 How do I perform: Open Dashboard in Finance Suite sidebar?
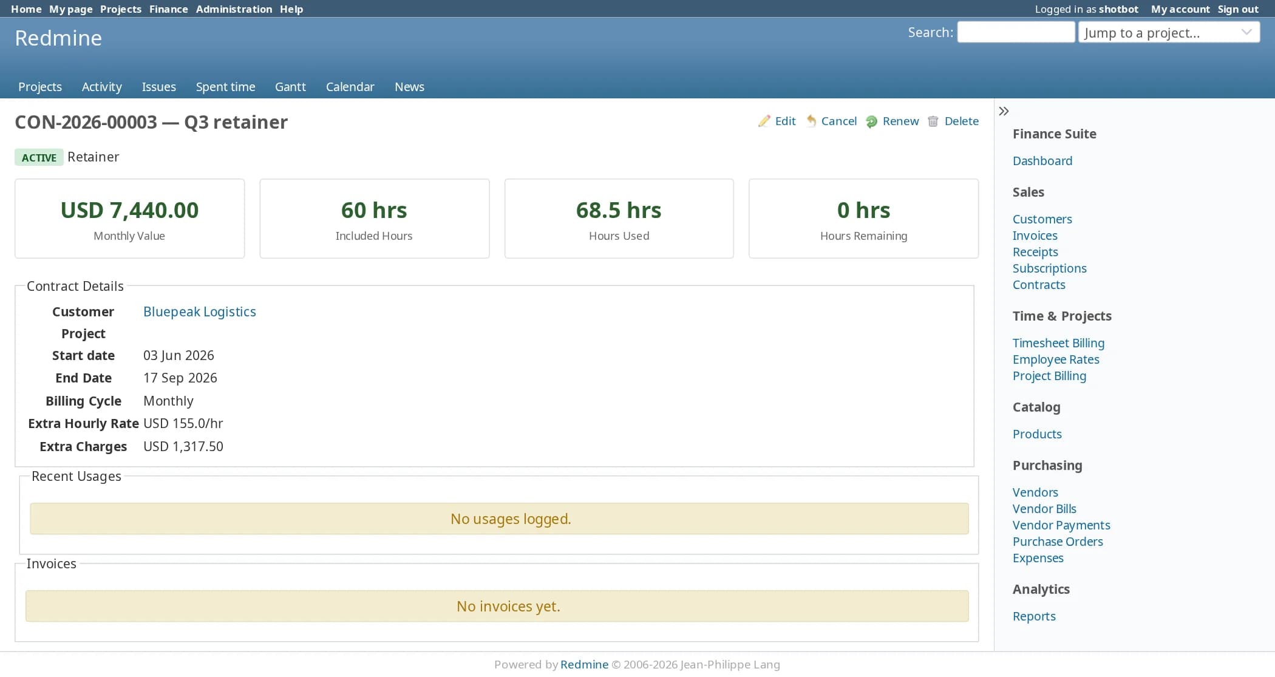pyautogui.click(x=1042, y=161)
